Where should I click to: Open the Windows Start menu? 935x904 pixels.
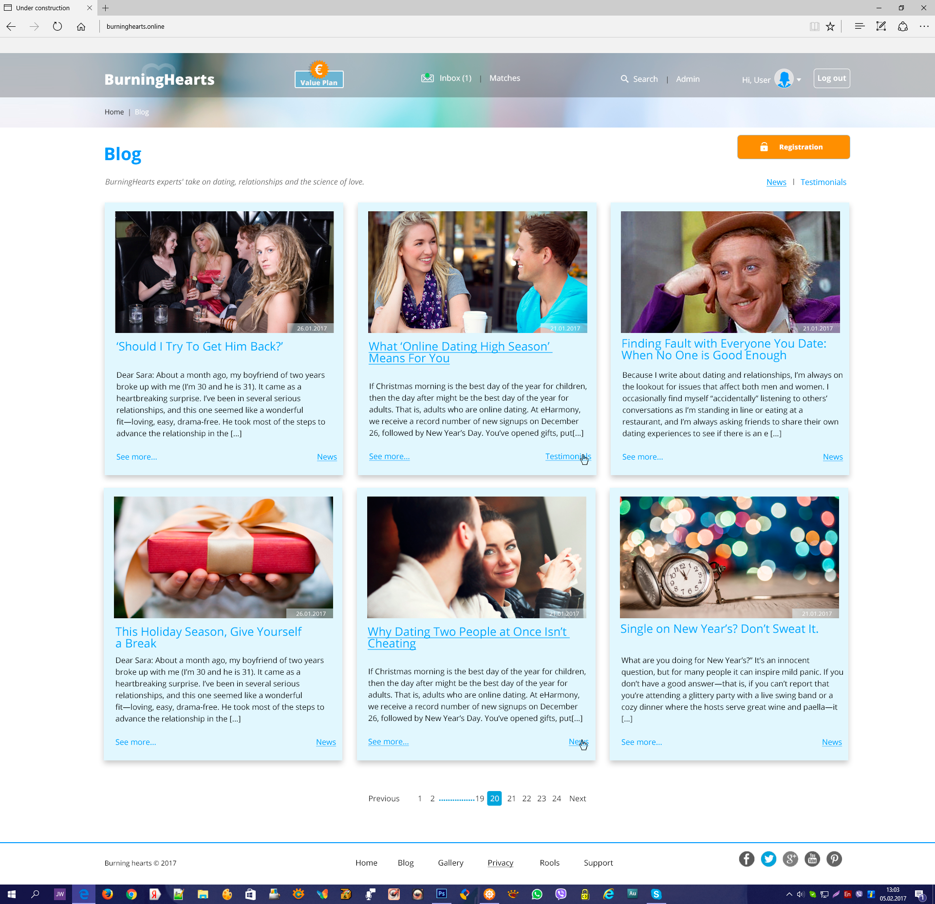12,894
